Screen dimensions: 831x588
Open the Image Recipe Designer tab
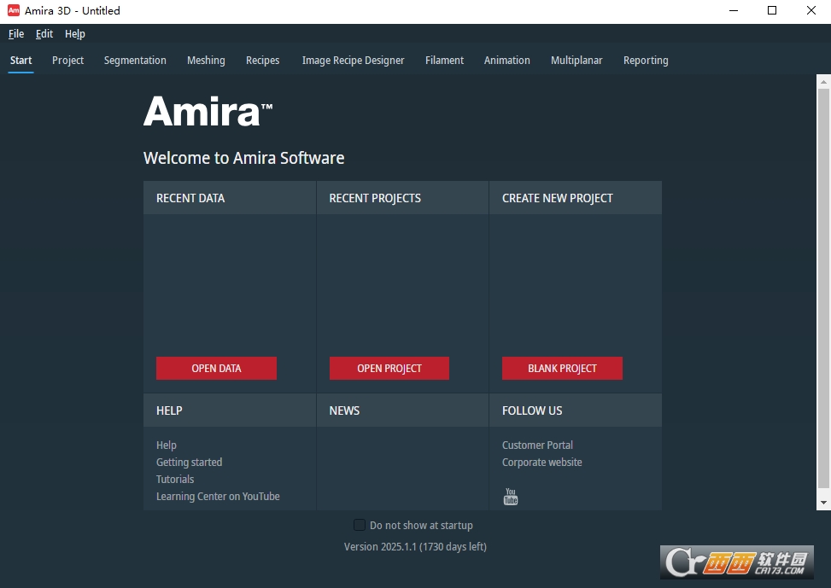tap(353, 61)
